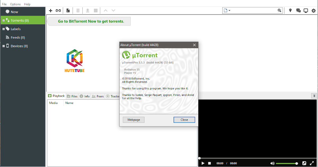Click the Move Down Queue arrow
The width and height of the screenshot is (318, 167).
(113, 11)
